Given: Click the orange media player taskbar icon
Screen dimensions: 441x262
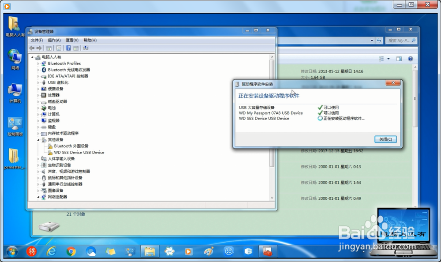Looking at the screenshot, I should (x=189, y=251).
